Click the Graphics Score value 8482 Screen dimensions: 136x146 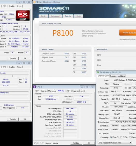[x=67, y=54]
